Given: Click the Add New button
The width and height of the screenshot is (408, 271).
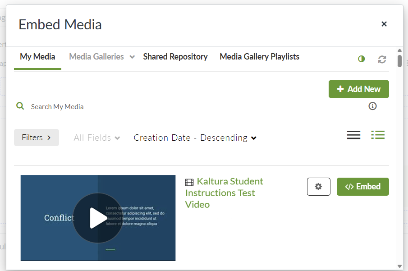Looking at the screenshot, I should [358, 89].
